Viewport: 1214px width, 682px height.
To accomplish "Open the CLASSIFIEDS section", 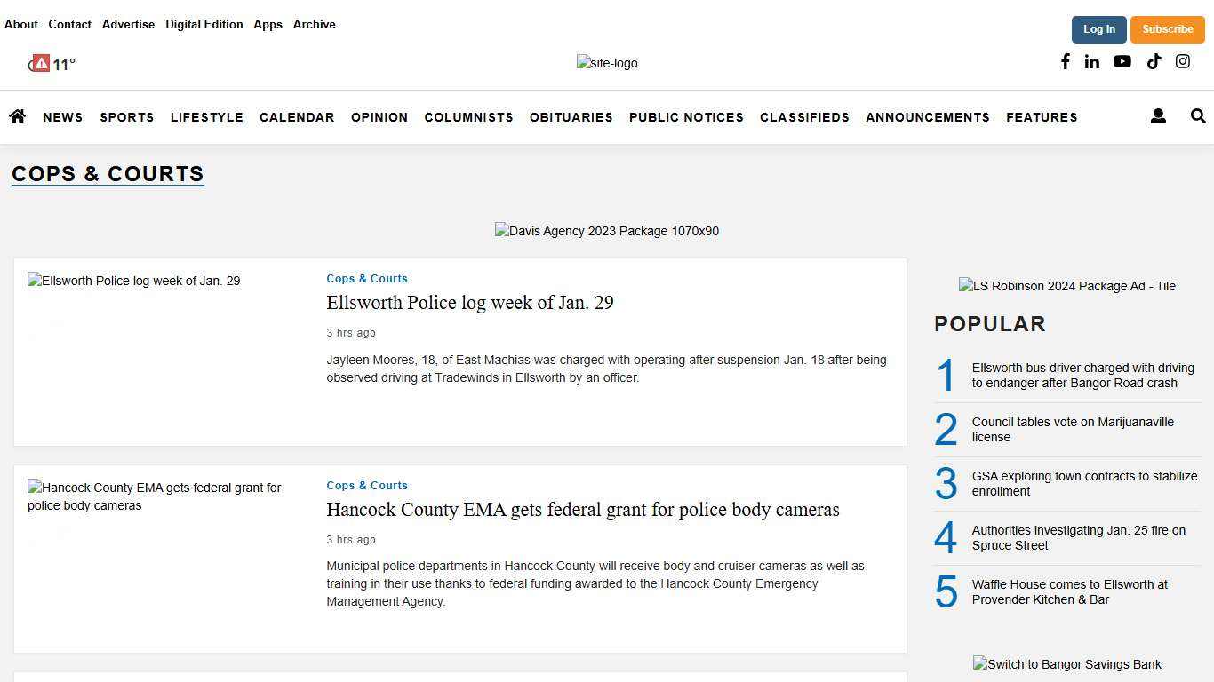I will point(804,117).
